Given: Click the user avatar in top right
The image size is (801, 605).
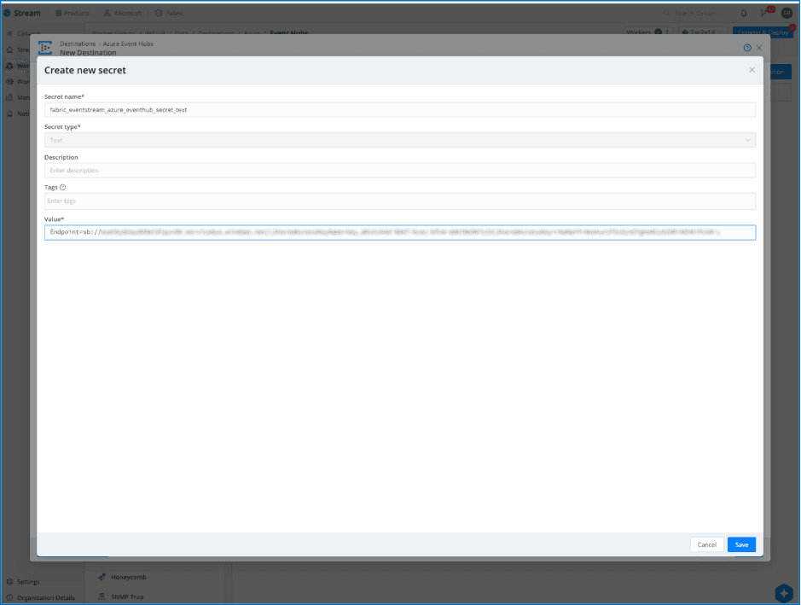Looking at the screenshot, I should tap(786, 13).
